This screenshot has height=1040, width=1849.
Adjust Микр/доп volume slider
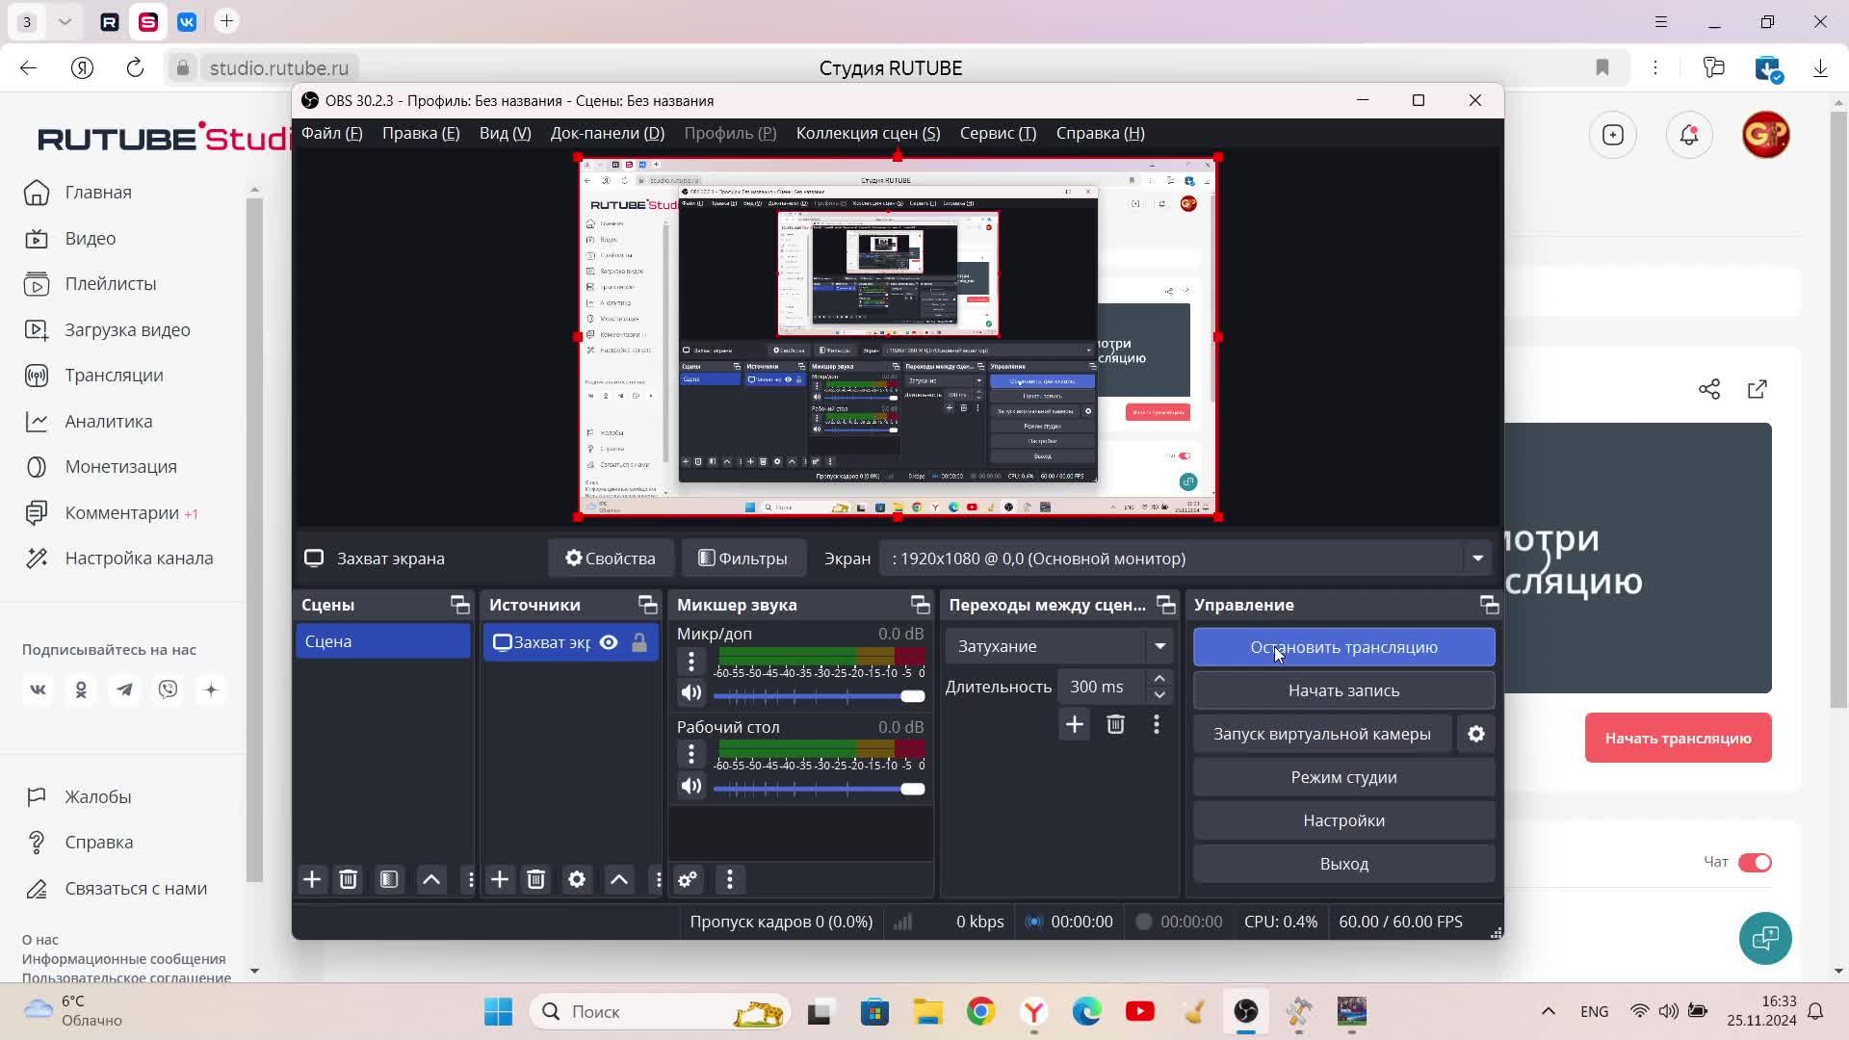819,695
